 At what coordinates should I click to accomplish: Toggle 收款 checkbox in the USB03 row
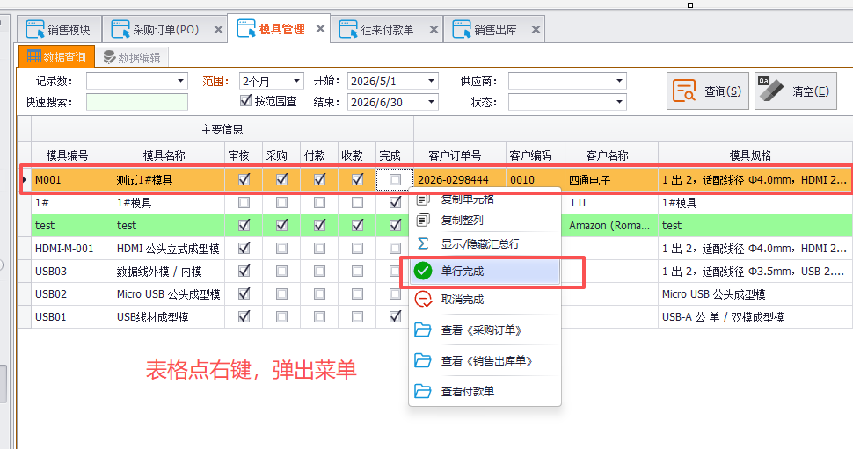[x=357, y=271]
